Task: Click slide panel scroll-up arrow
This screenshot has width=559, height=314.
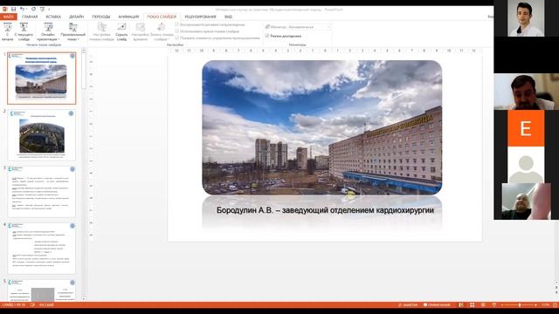Action: 84,51
